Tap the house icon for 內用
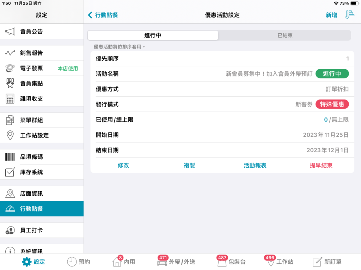Screen dimensions: 361x270 117,262
